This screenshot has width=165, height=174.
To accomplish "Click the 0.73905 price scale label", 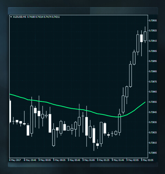I will click(153, 51).
